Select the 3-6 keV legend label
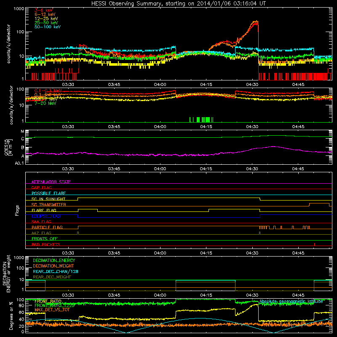The image size is (337, 337). point(44,10)
